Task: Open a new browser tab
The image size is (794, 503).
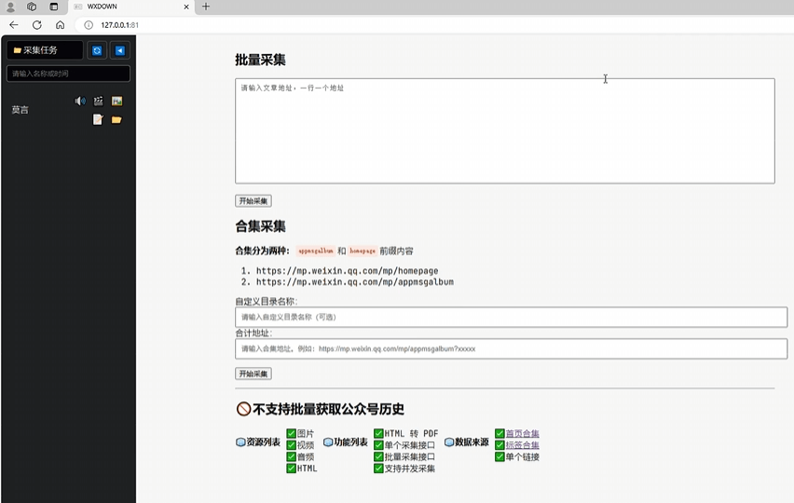Action: click(206, 7)
